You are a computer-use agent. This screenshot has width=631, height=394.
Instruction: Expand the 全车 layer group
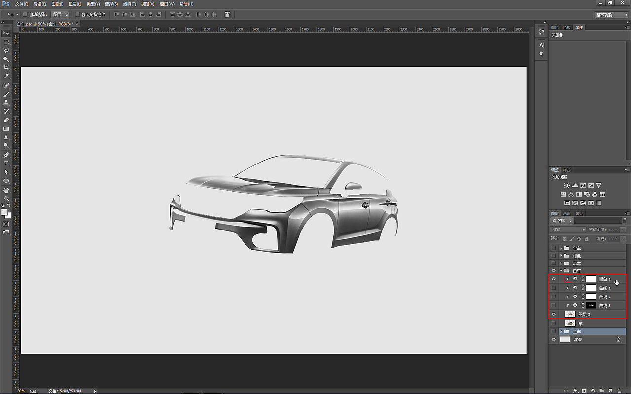click(561, 248)
